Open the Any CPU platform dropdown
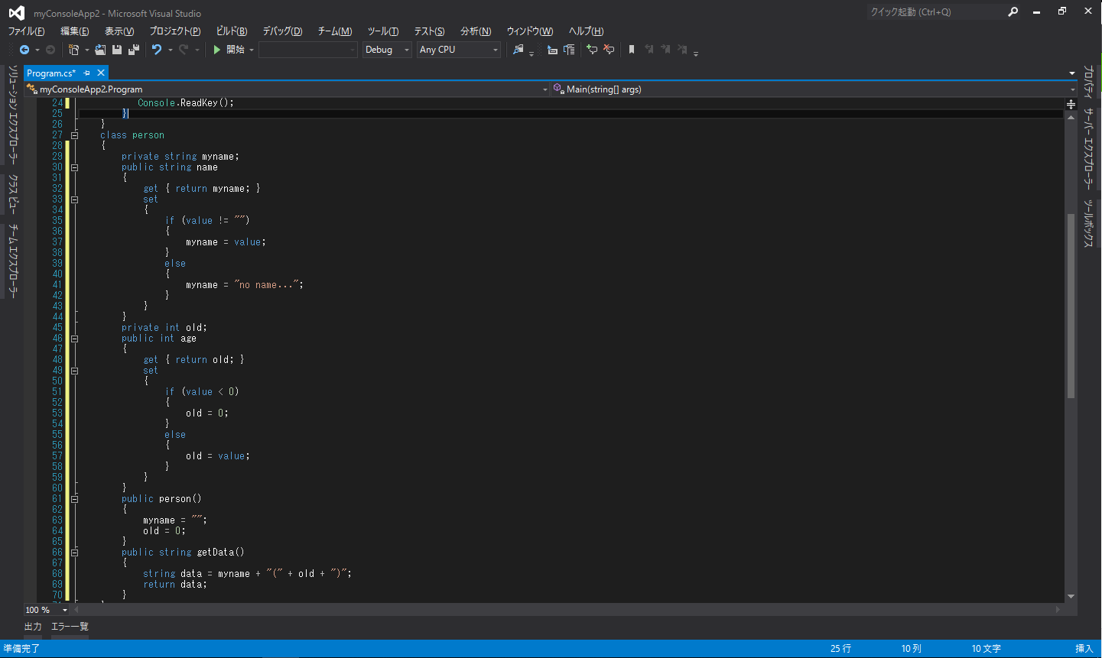The width and height of the screenshot is (1102, 658). pos(459,50)
